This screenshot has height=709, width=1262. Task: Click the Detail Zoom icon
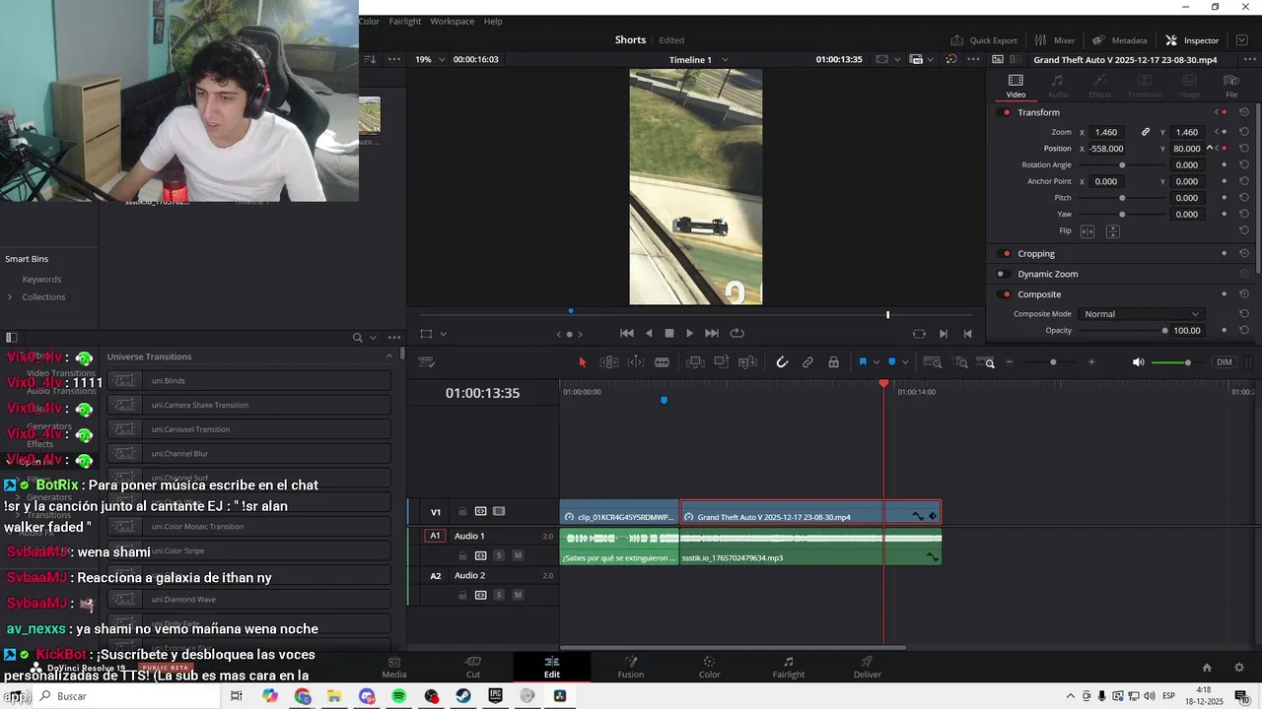pos(961,362)
